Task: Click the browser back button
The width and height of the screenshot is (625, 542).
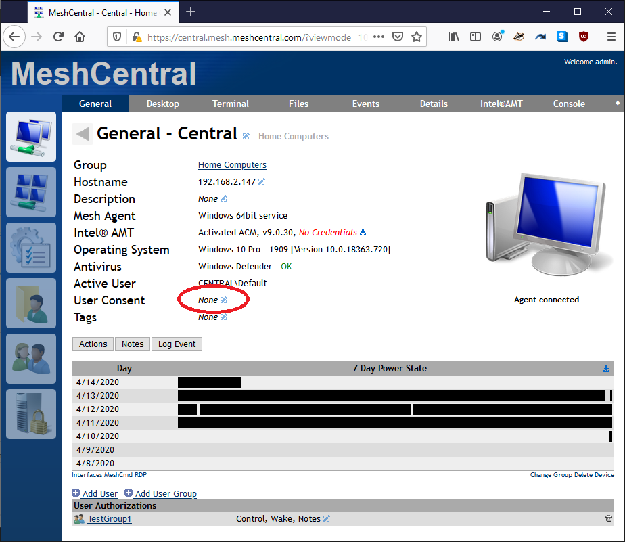Action: coord(14,37)
